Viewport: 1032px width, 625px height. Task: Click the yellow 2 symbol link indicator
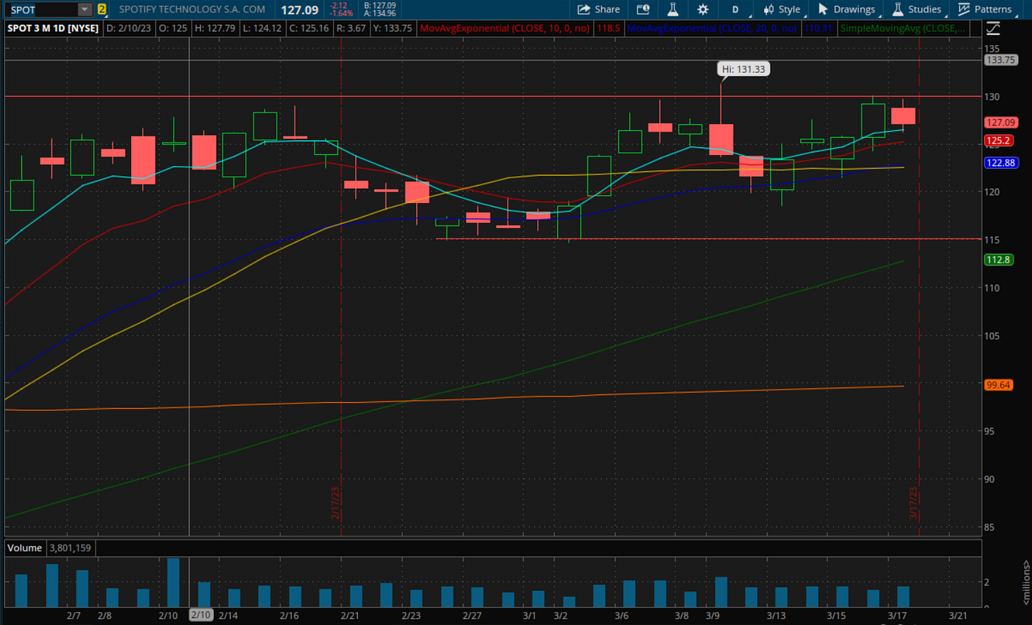point(102,10)
